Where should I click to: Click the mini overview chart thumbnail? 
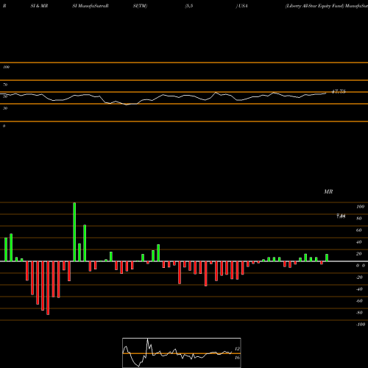[x=182, y=353]
